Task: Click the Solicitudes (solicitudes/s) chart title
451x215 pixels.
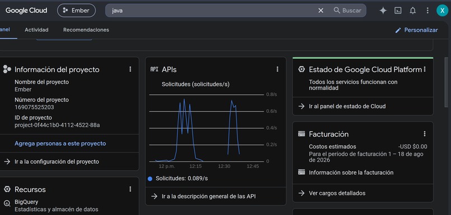Action: pos(196,85)
